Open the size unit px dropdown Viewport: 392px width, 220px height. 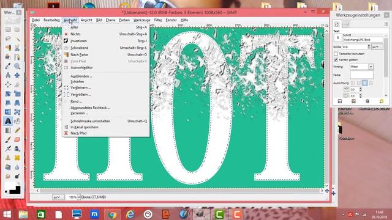tap(377, 46)
